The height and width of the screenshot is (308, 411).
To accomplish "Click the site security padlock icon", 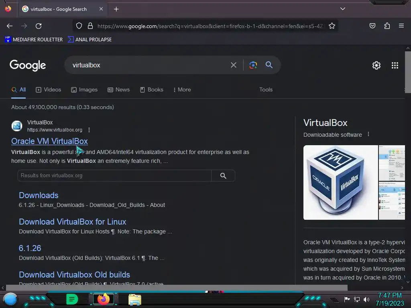I will [90, 26].
